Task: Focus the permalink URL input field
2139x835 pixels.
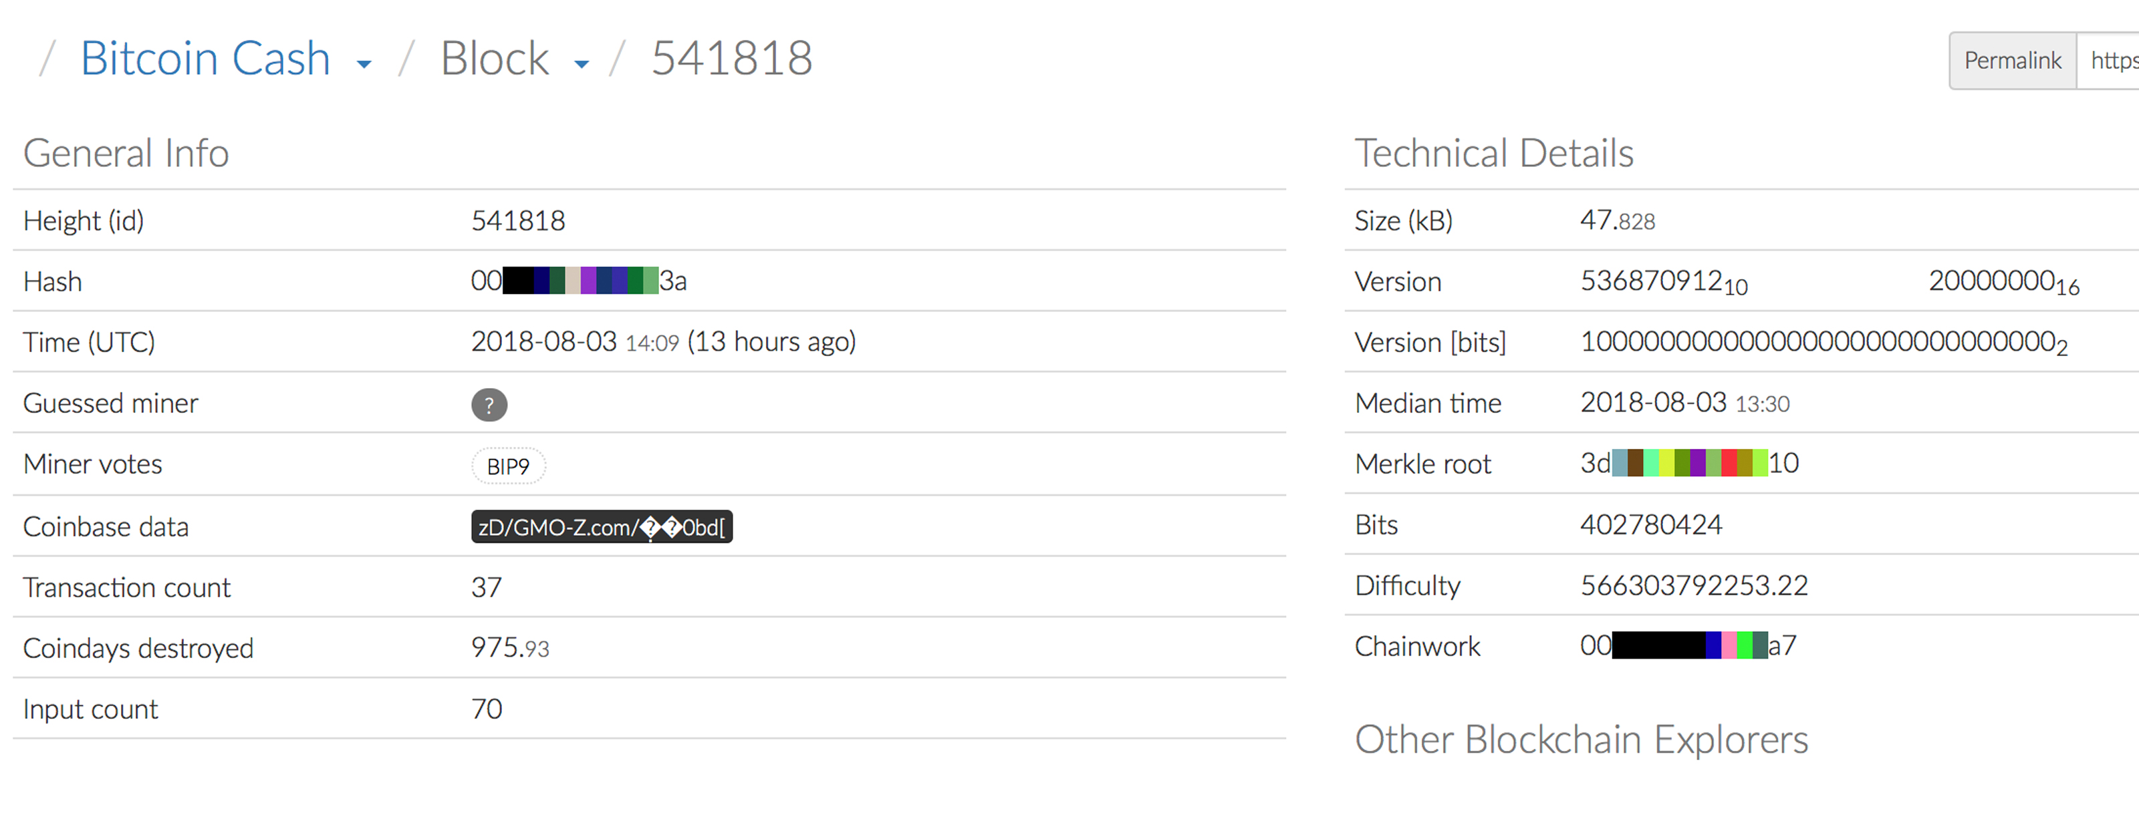Action: click(2110, 61)
